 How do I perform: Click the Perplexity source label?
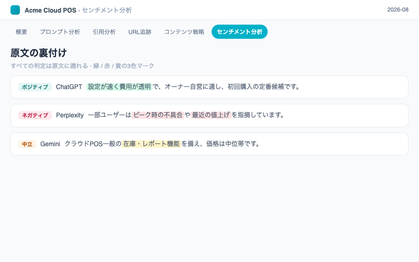pos(70,115)
